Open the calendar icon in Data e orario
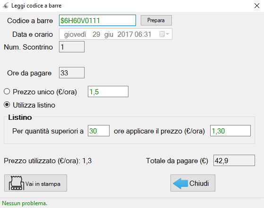This screenshot has height=208, width=264. (x=162, y=34)
